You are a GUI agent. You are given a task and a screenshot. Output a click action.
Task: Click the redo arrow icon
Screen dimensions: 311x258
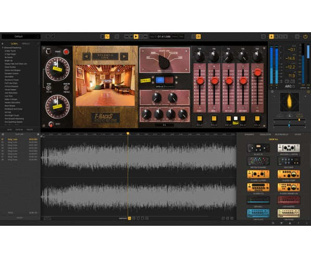tap(53, 36)
